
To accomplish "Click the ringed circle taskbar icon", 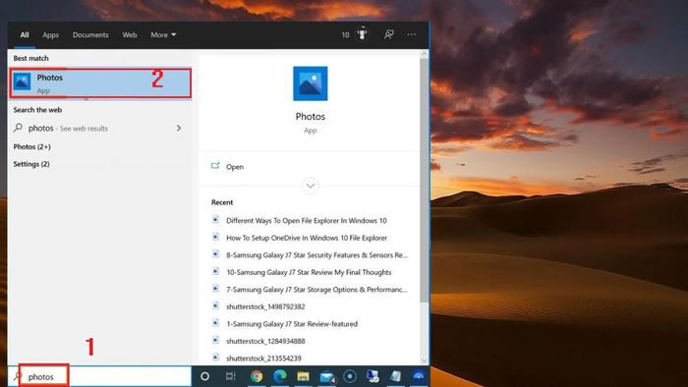I will pos(350,376).
